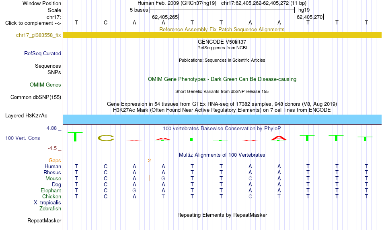Click the OMIM Gene Phenotypes track title
This screenshot has height=230, width=382.
click(222, 79)
